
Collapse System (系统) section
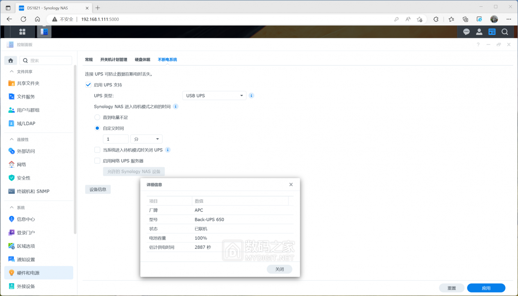[11, 207]
